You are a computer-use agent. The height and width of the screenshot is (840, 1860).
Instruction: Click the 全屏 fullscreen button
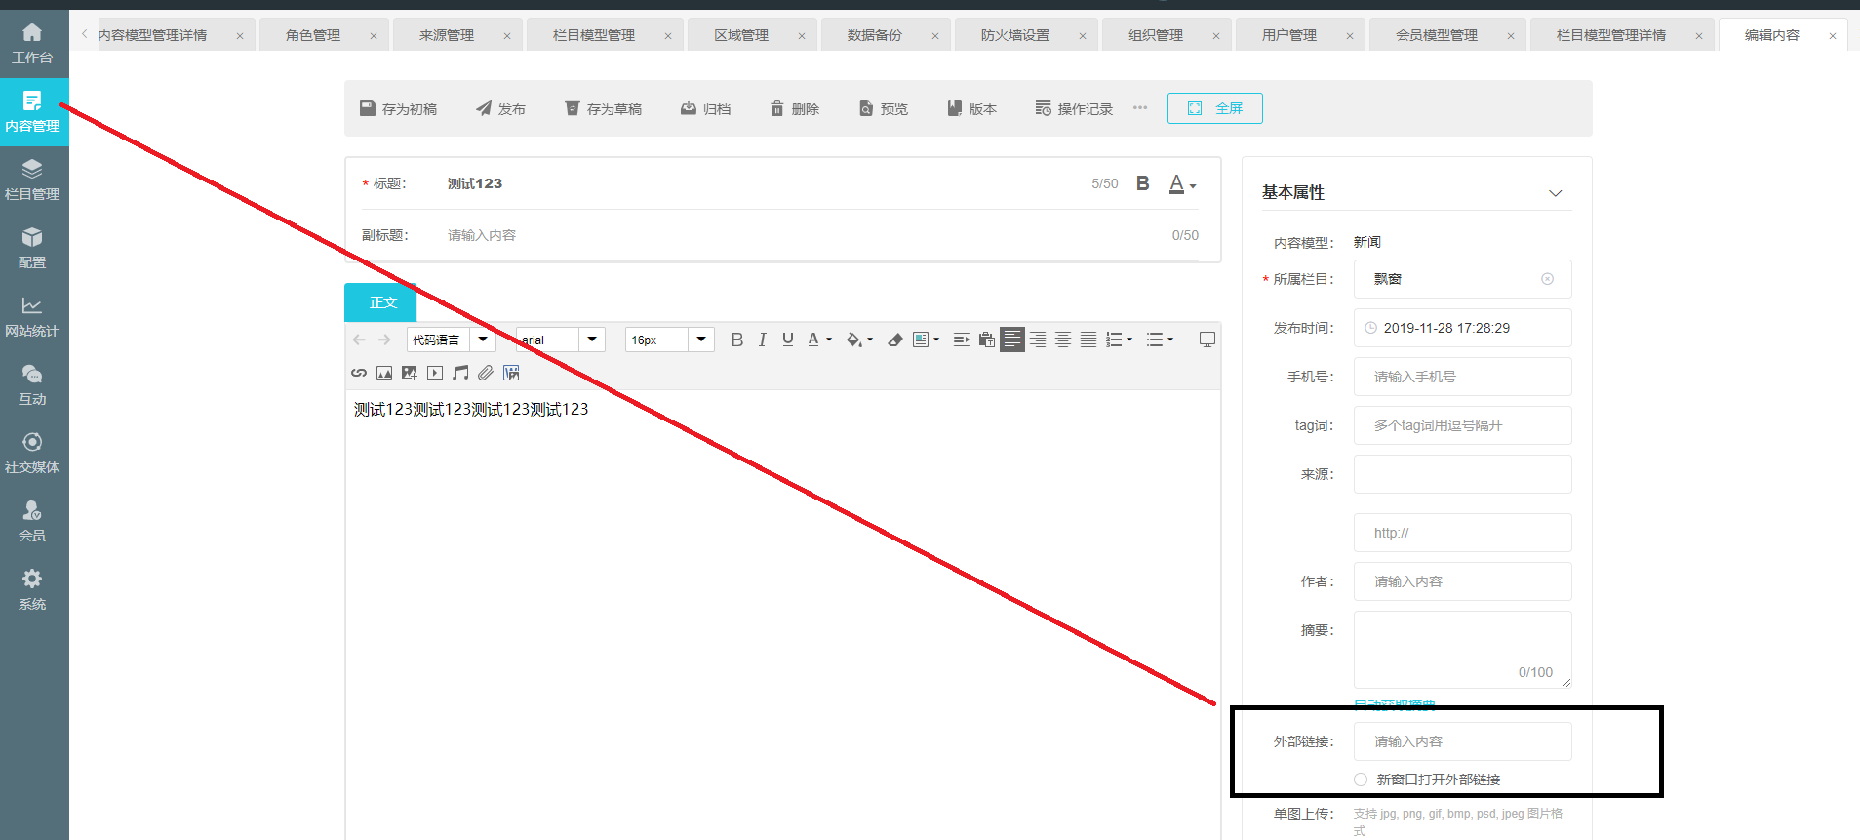tap(1215, 108)
